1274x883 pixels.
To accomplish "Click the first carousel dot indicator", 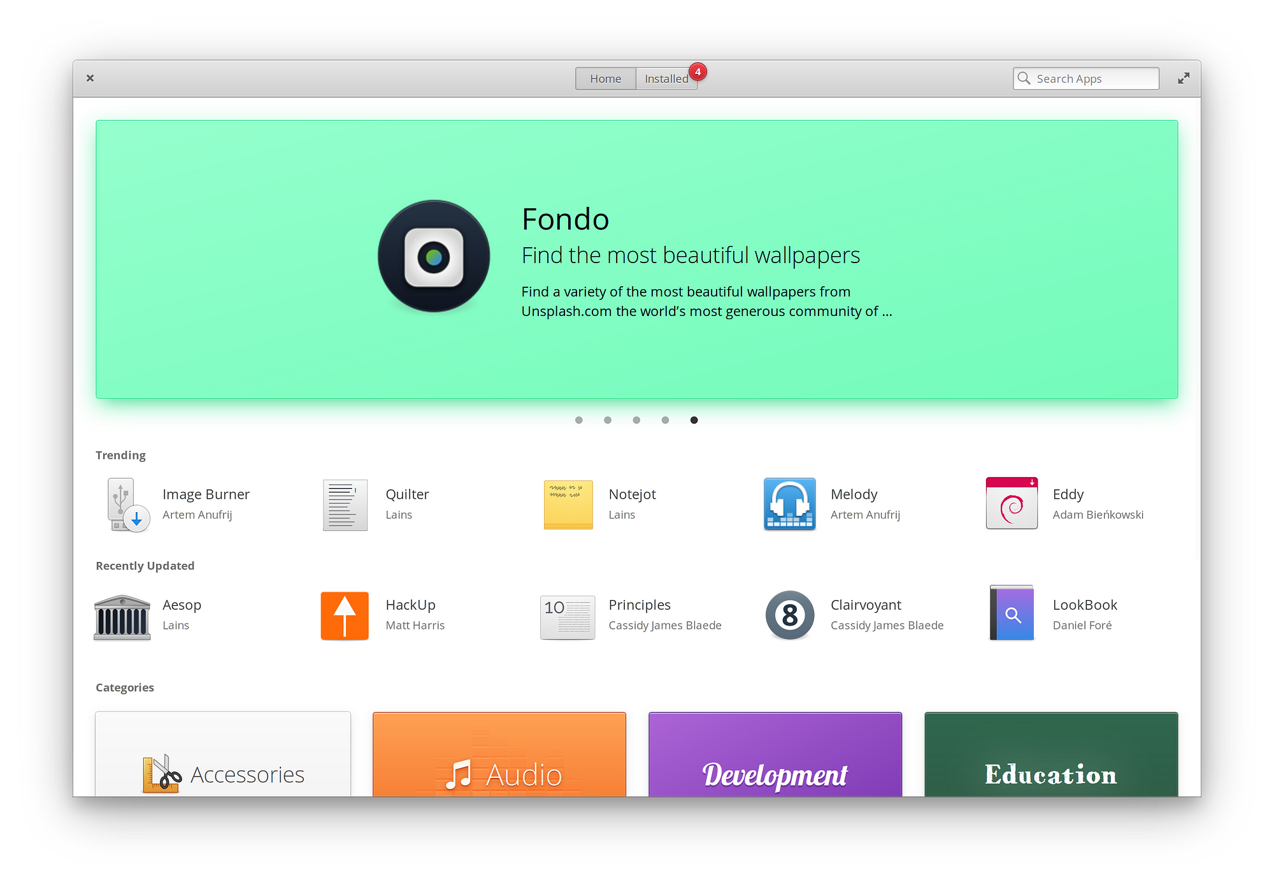I will tap(580, 419).
